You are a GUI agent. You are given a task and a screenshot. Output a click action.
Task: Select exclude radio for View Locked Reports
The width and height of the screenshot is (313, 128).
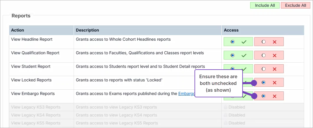pyautogui.click(x=263, y=83)
